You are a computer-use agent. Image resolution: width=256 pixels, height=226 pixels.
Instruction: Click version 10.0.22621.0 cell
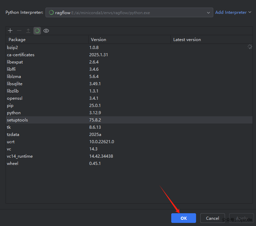(102, 141)
